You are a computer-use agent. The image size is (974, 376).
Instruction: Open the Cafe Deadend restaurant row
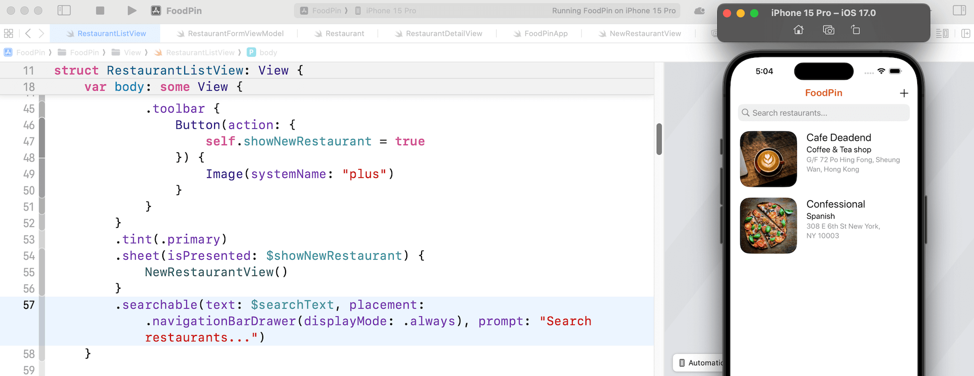point(823,159)
